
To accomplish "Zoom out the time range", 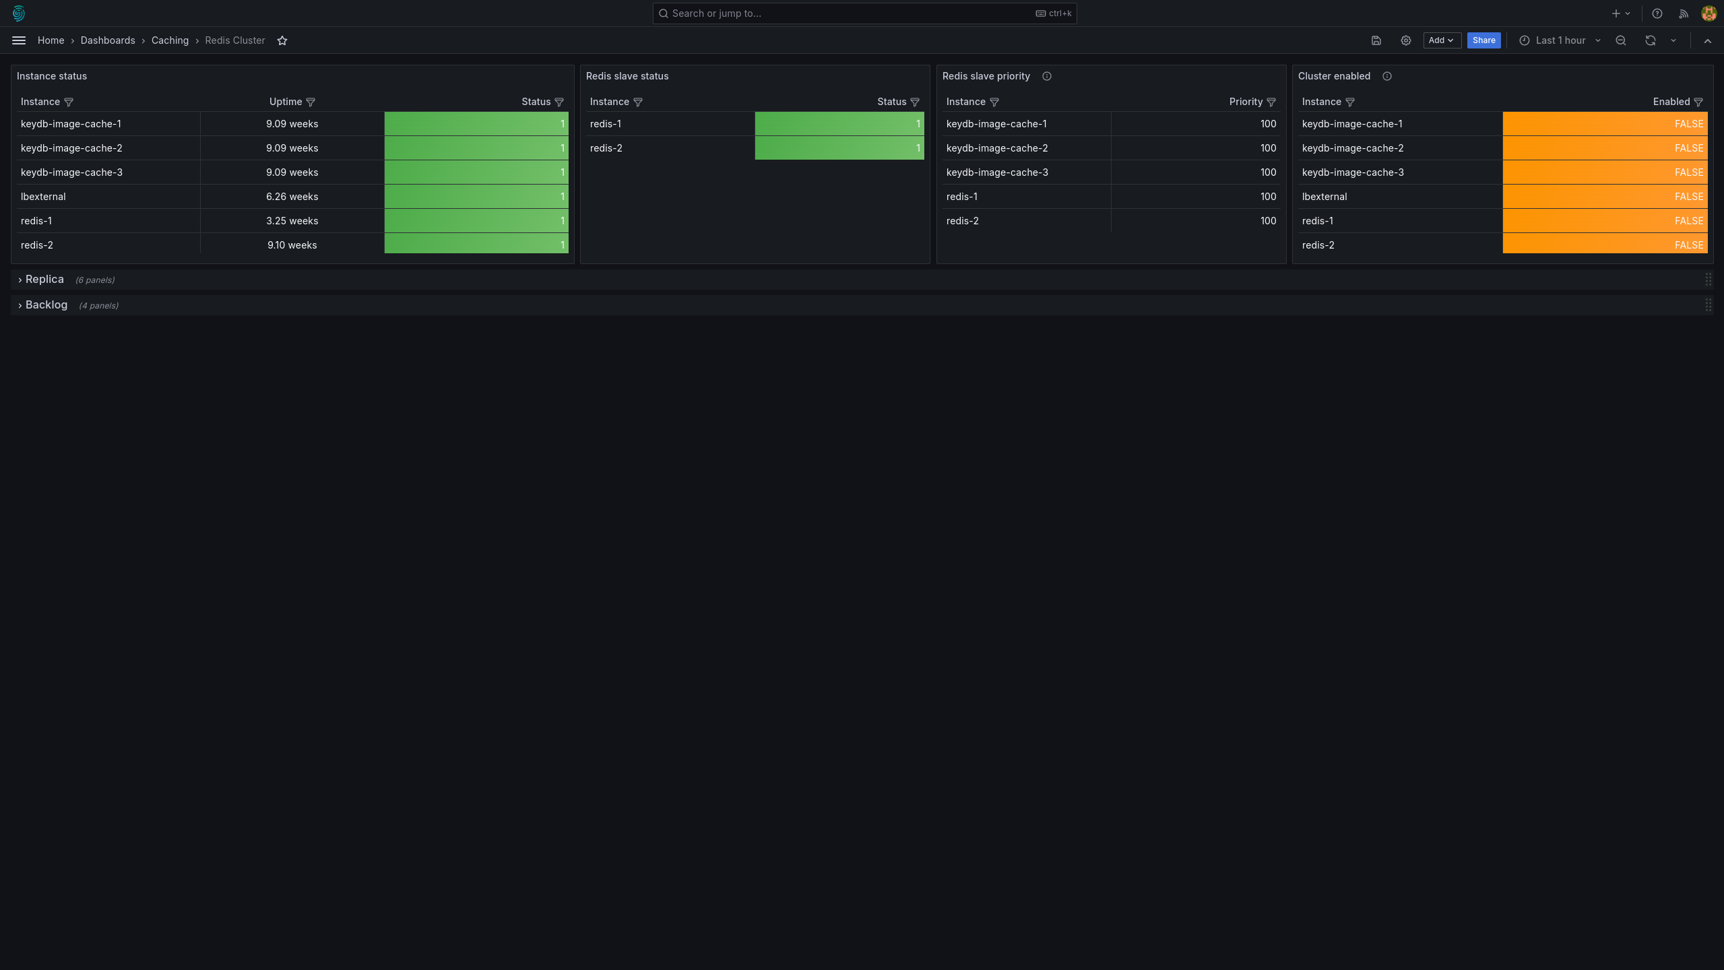I will [1621, 40].
